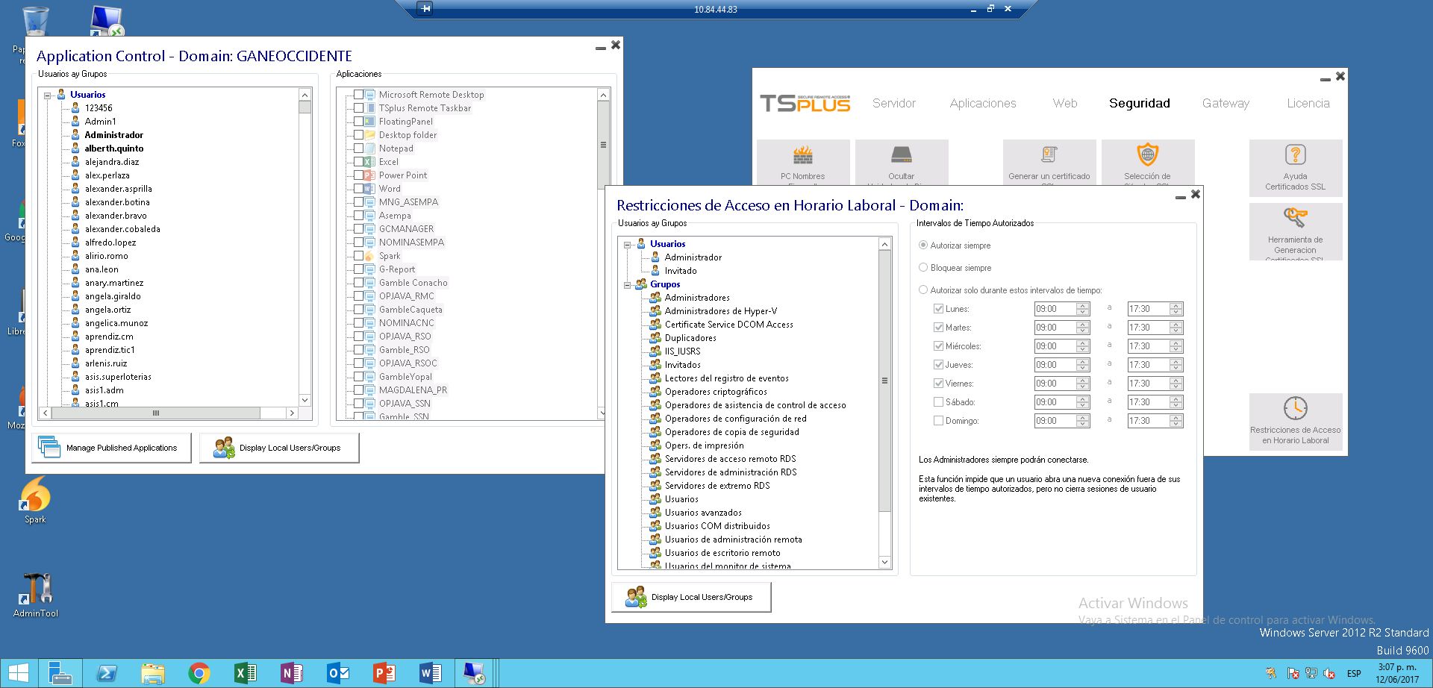
Task: Collapse the Grupos tree node
Action: [628, 284]
